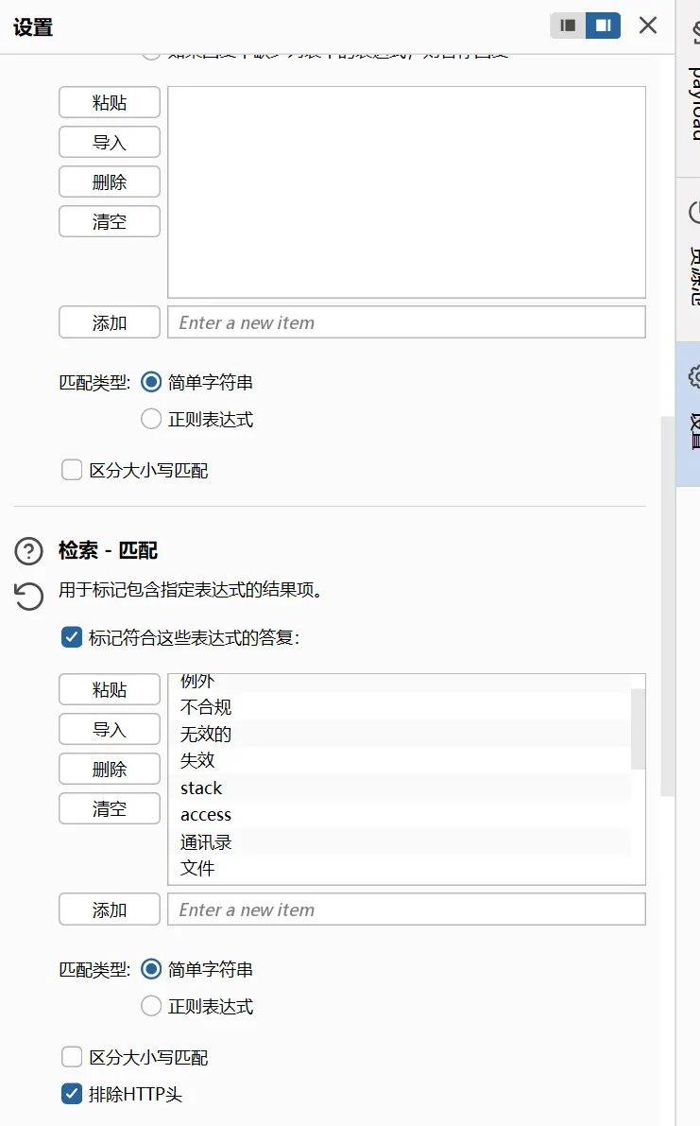
Task: Enable 区分大小写匹配 in the 检索 - 匹配 section
Action: (71, 1057)
